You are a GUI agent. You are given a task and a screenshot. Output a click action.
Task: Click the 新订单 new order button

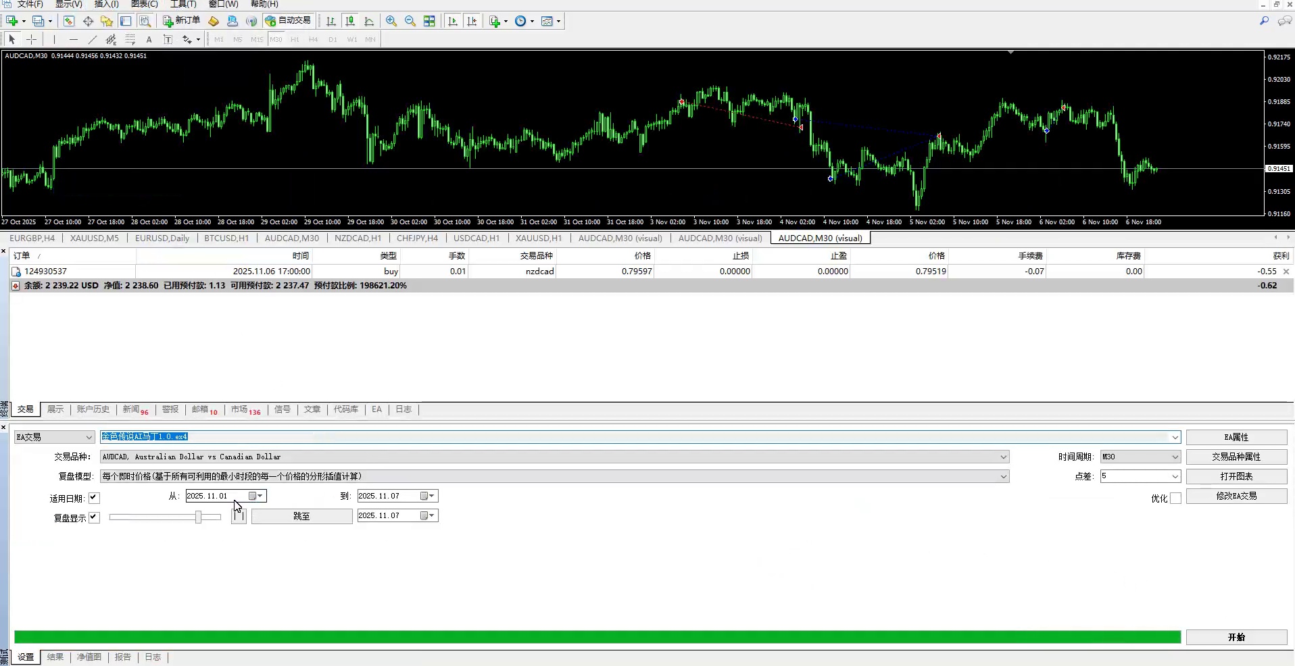[x=181, y=21]
